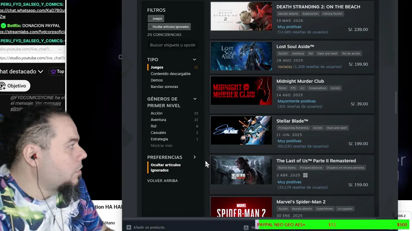
Task: Click the Stellar Blade™ title
Action: point(292,121)
